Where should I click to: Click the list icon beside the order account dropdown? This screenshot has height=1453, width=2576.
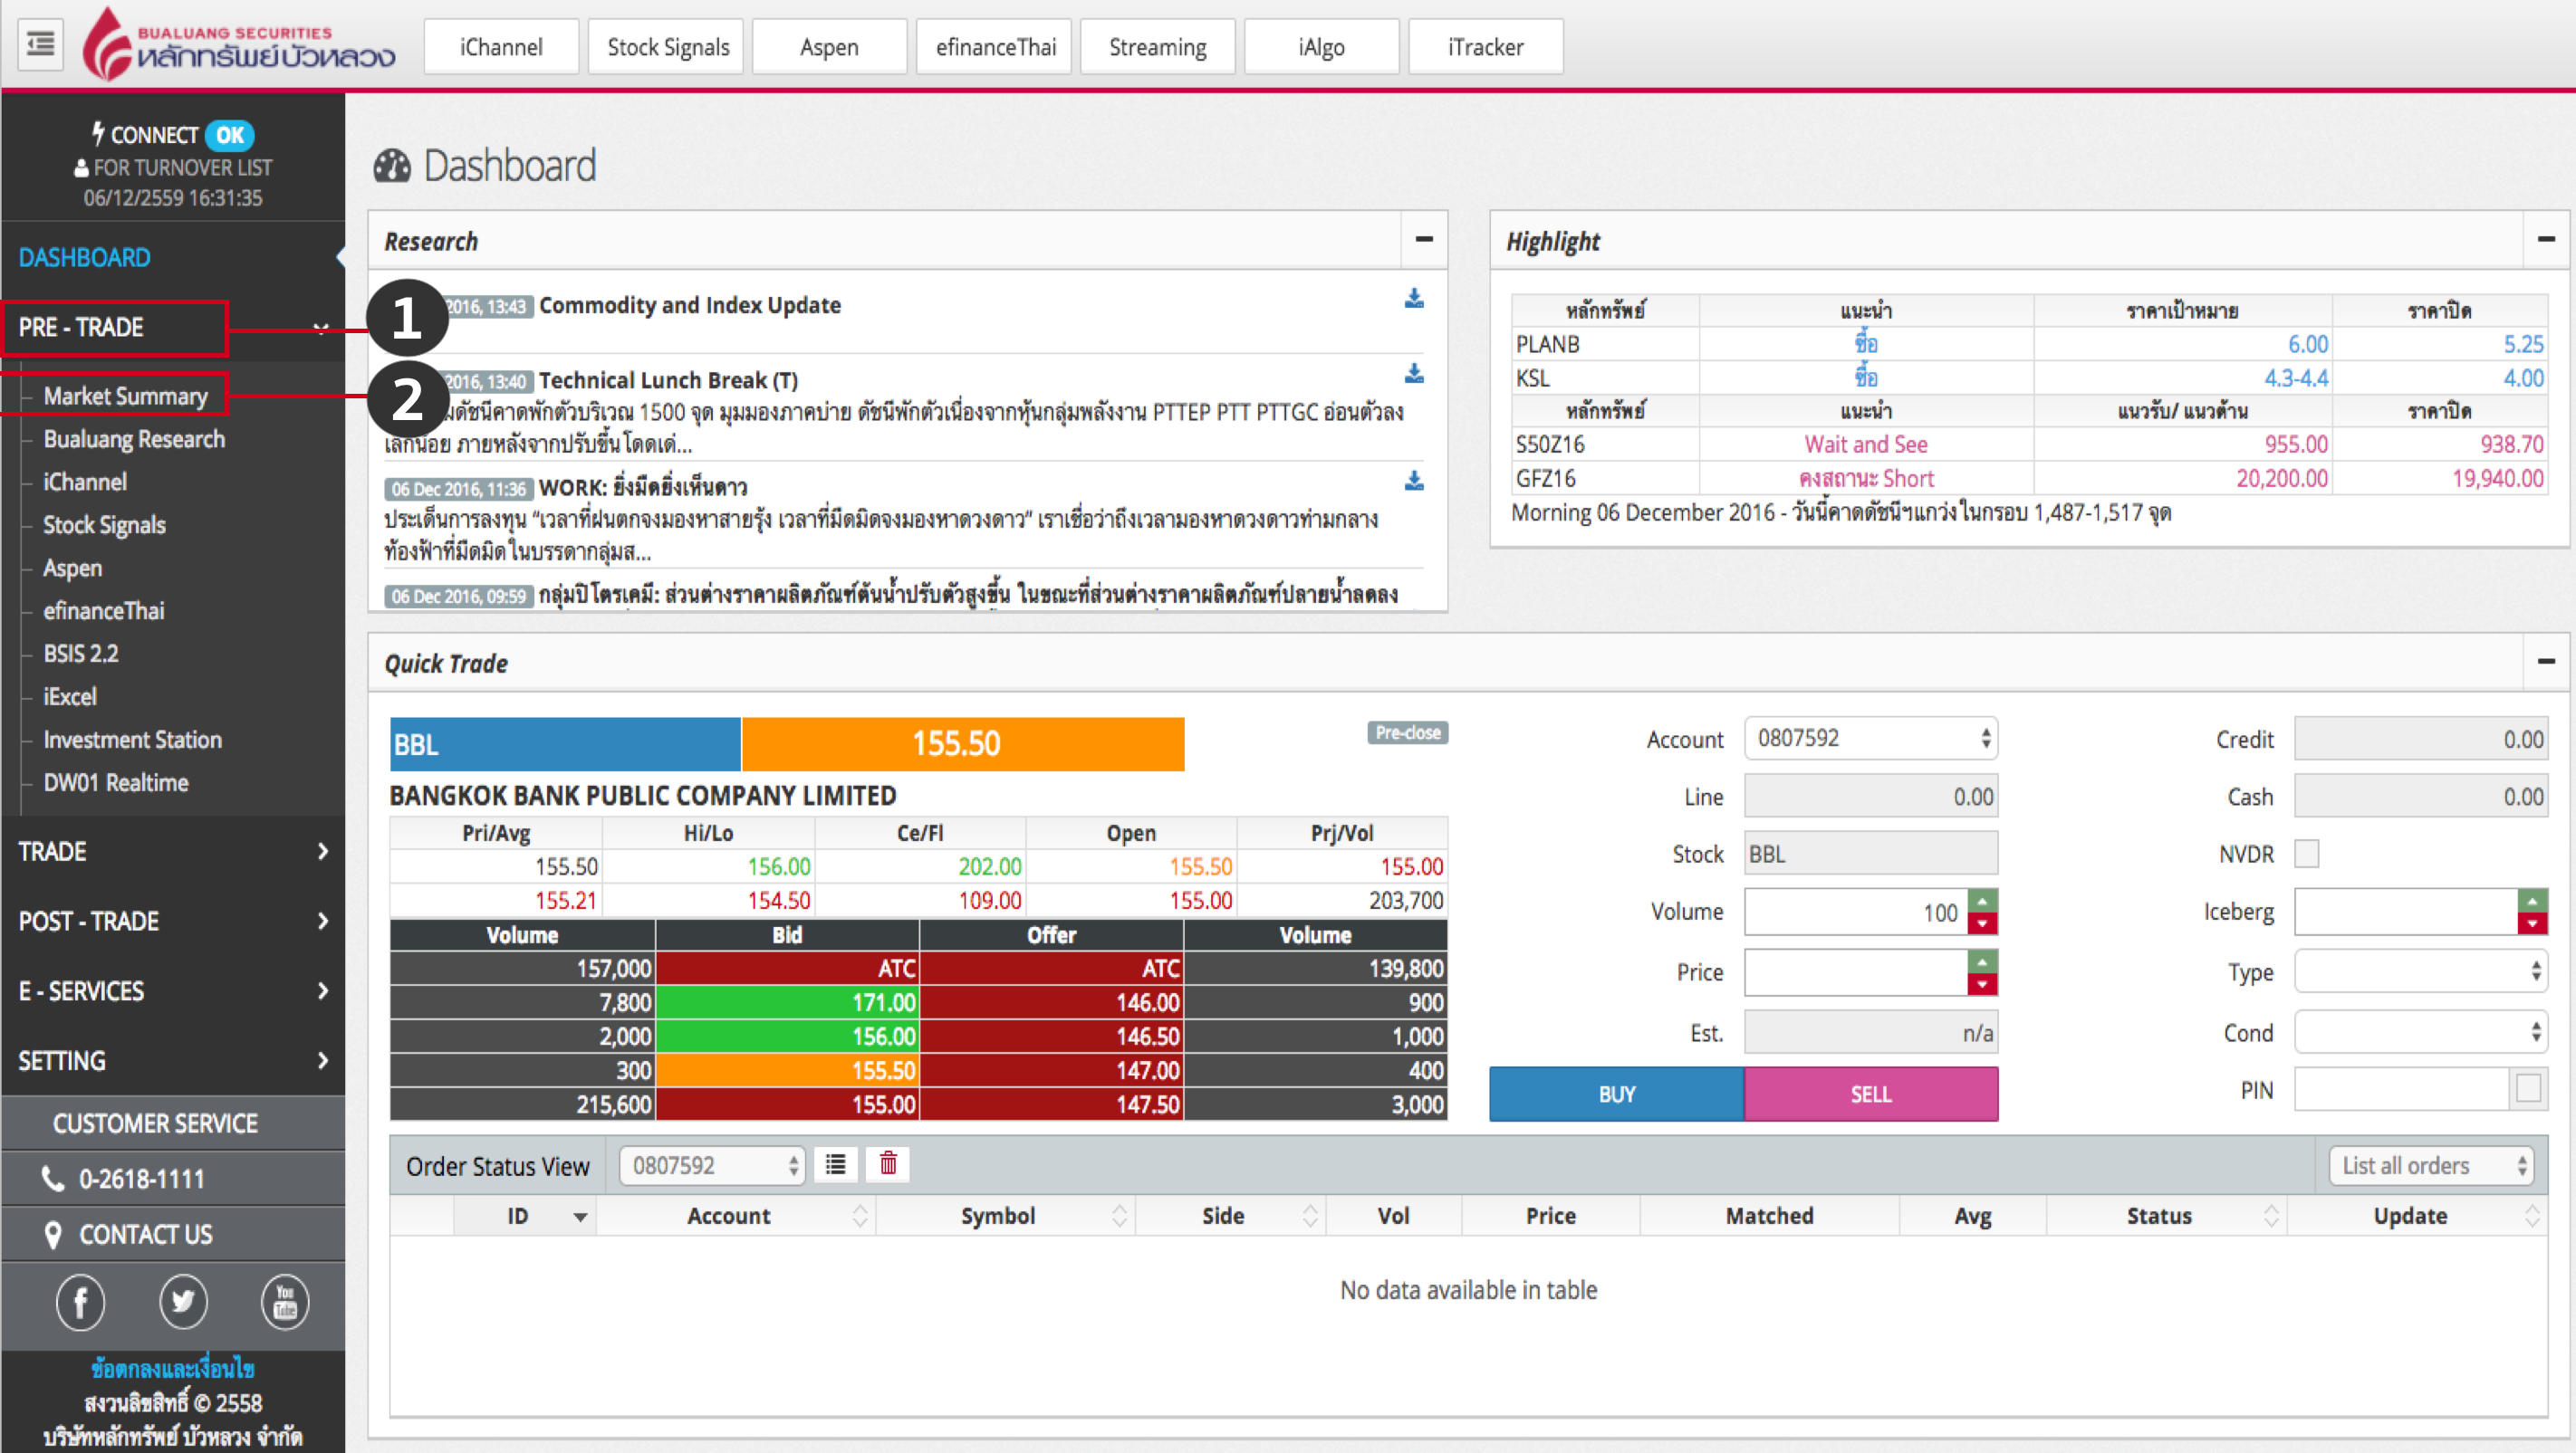[835, 1164]
